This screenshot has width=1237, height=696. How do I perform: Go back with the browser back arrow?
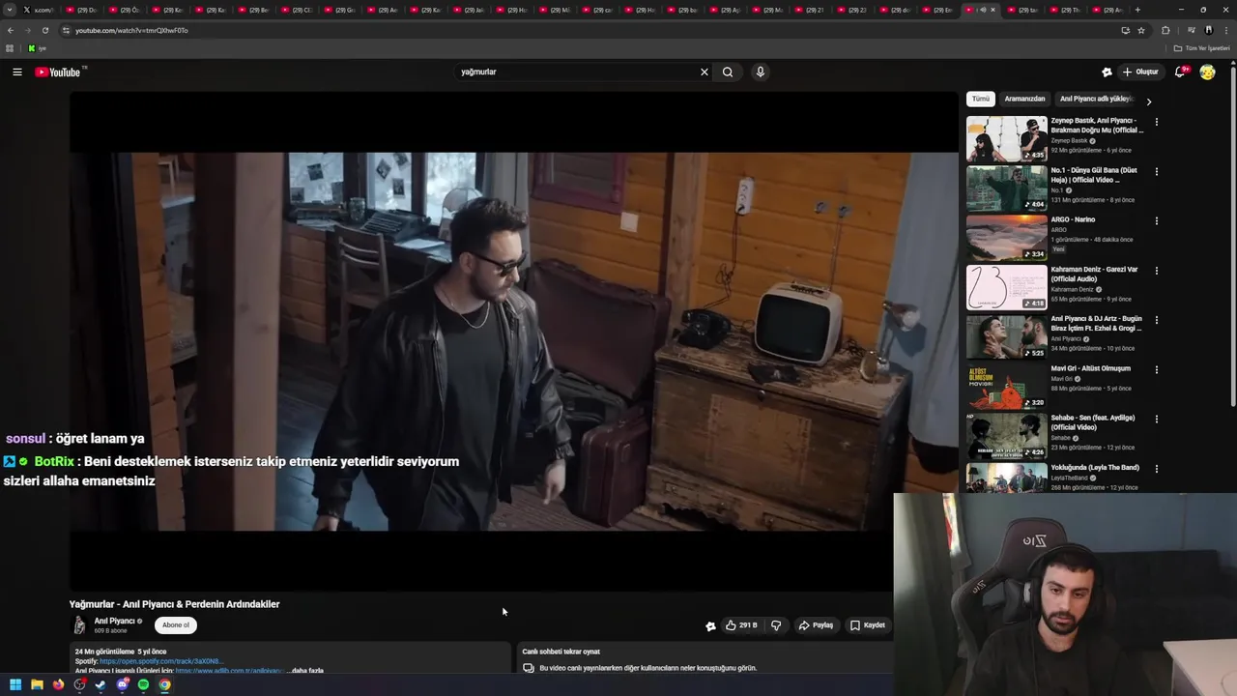click(x=10, y=30)
